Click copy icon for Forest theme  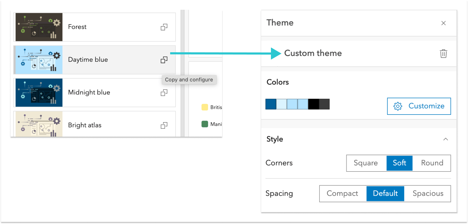coord(164,27)
